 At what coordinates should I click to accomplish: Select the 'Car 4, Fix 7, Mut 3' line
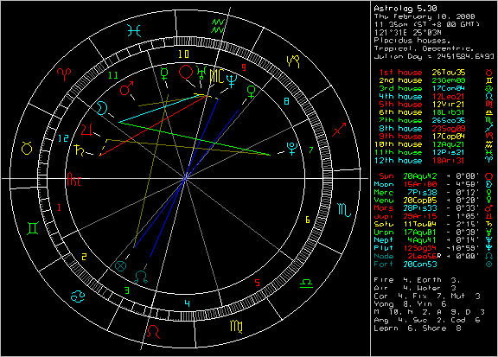tap(427, 296)
